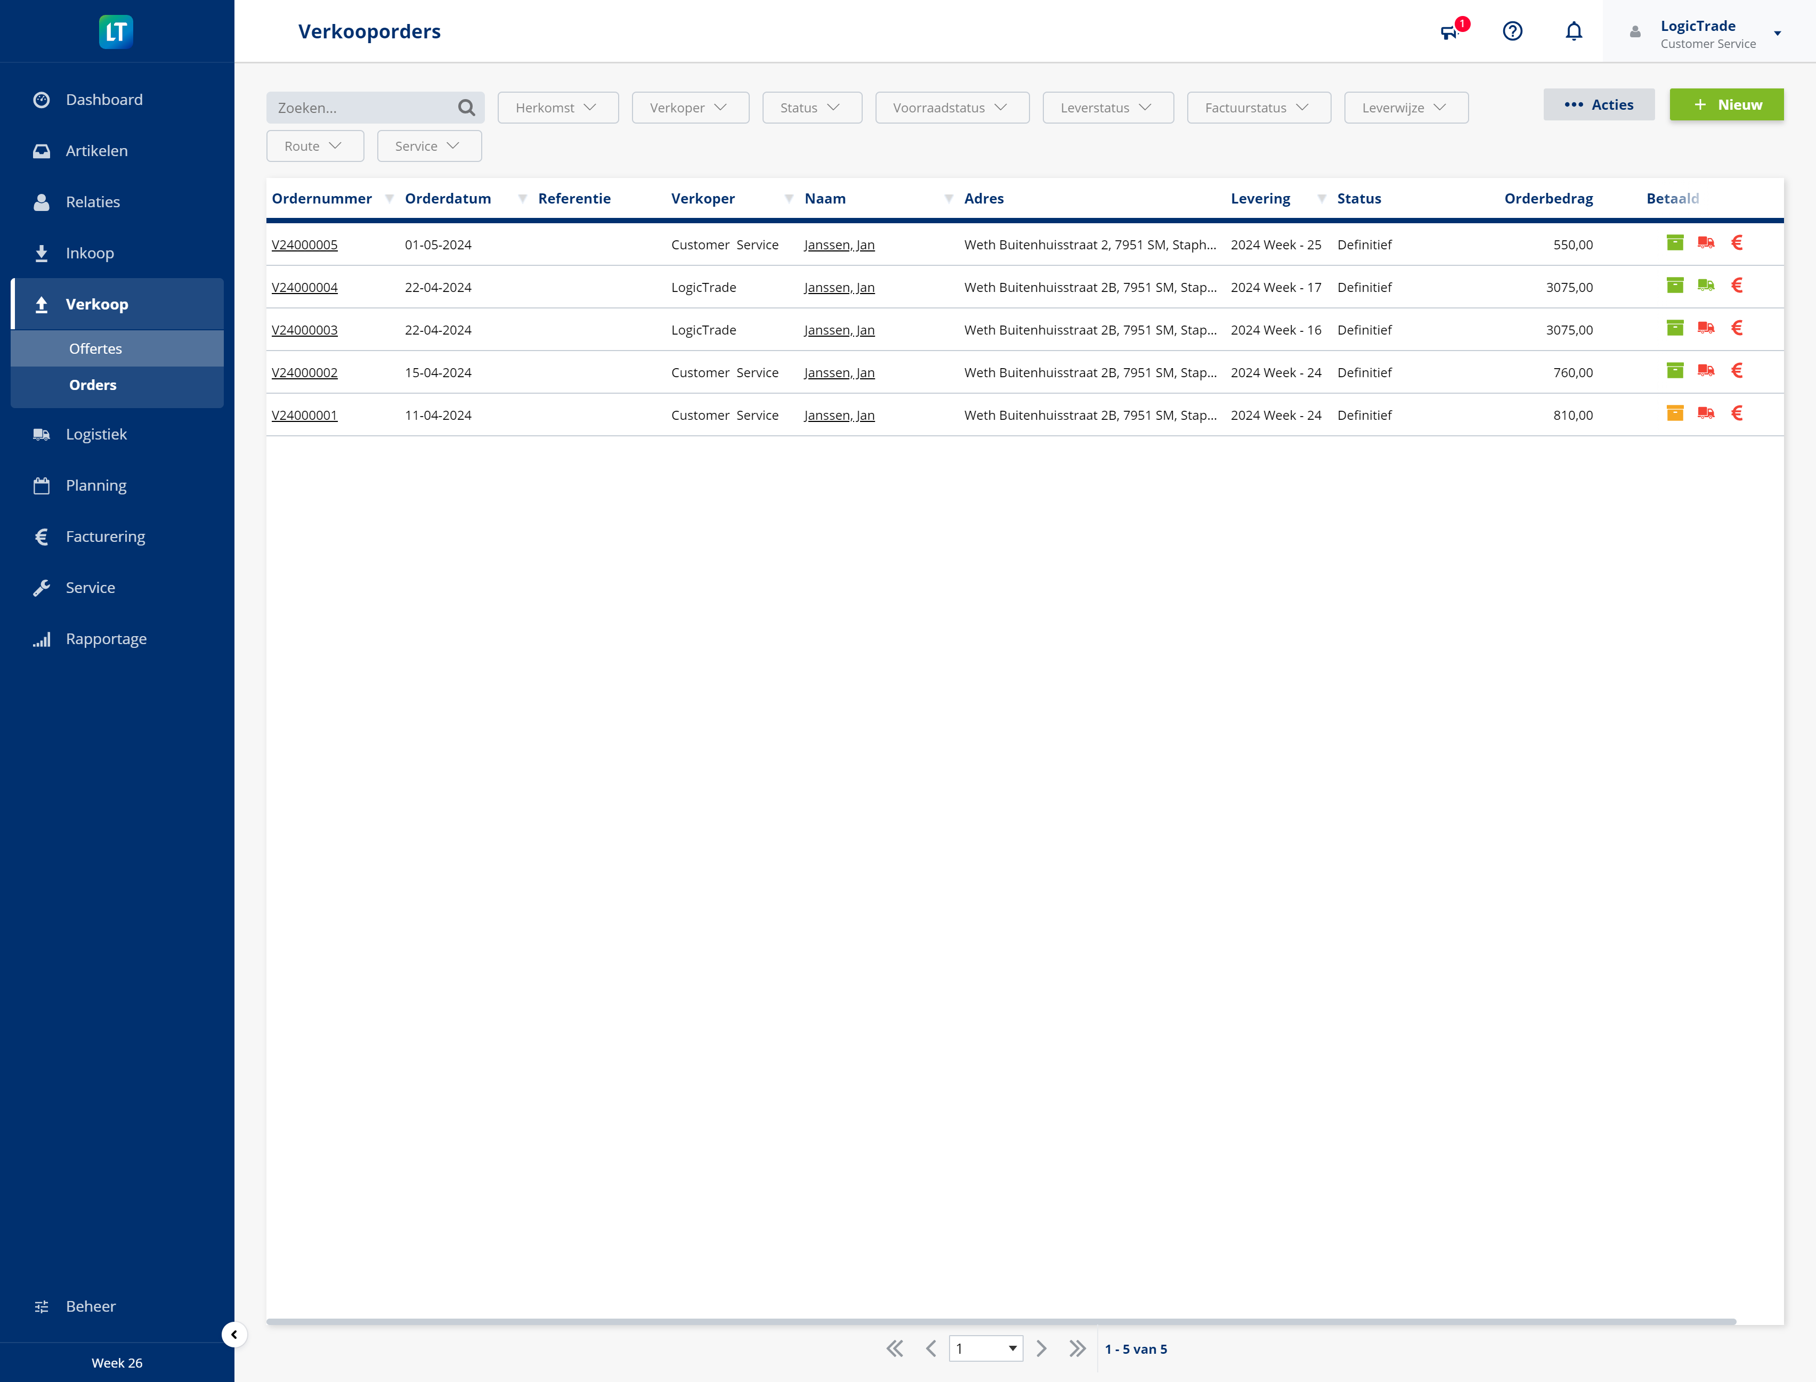Open the notifications bell icon
This screenshot has height=1382, width=1816.
pyautogui.click(x=1573, y=31)
